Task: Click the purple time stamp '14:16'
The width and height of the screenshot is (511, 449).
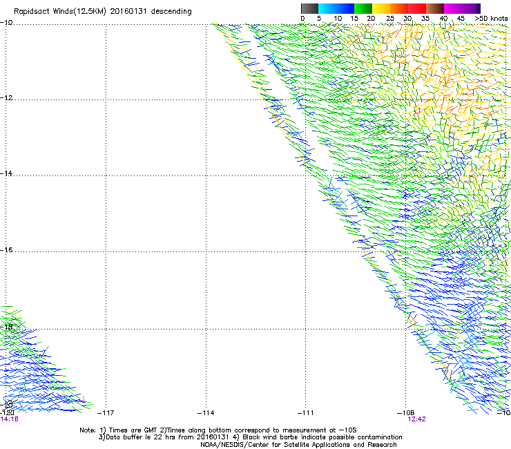Action: (9, 419)
